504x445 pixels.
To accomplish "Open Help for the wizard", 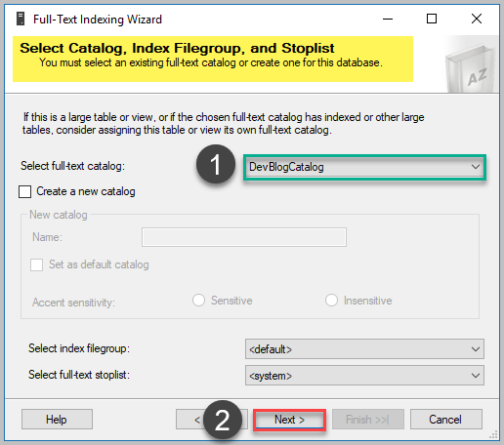I will click(57, 420).
